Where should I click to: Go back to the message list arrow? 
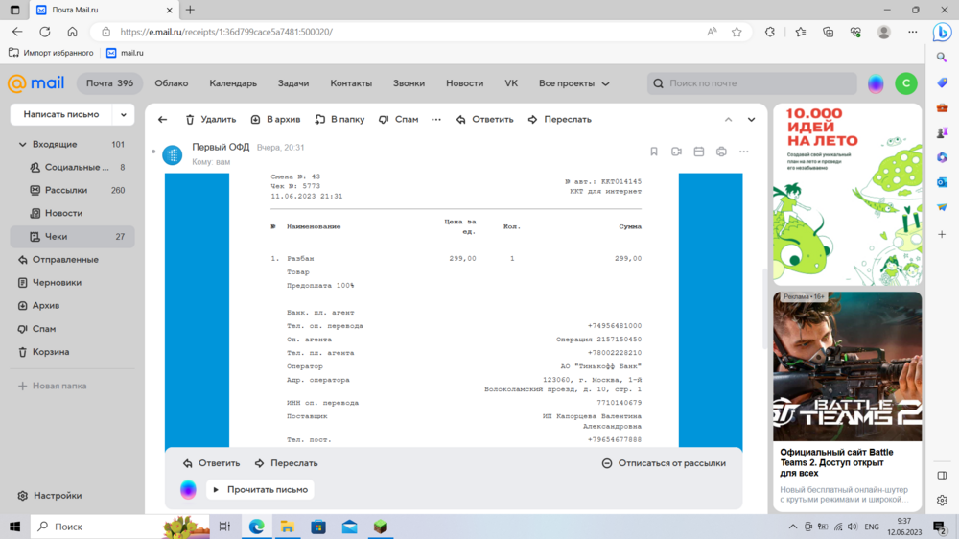click(x=163, y=119)
